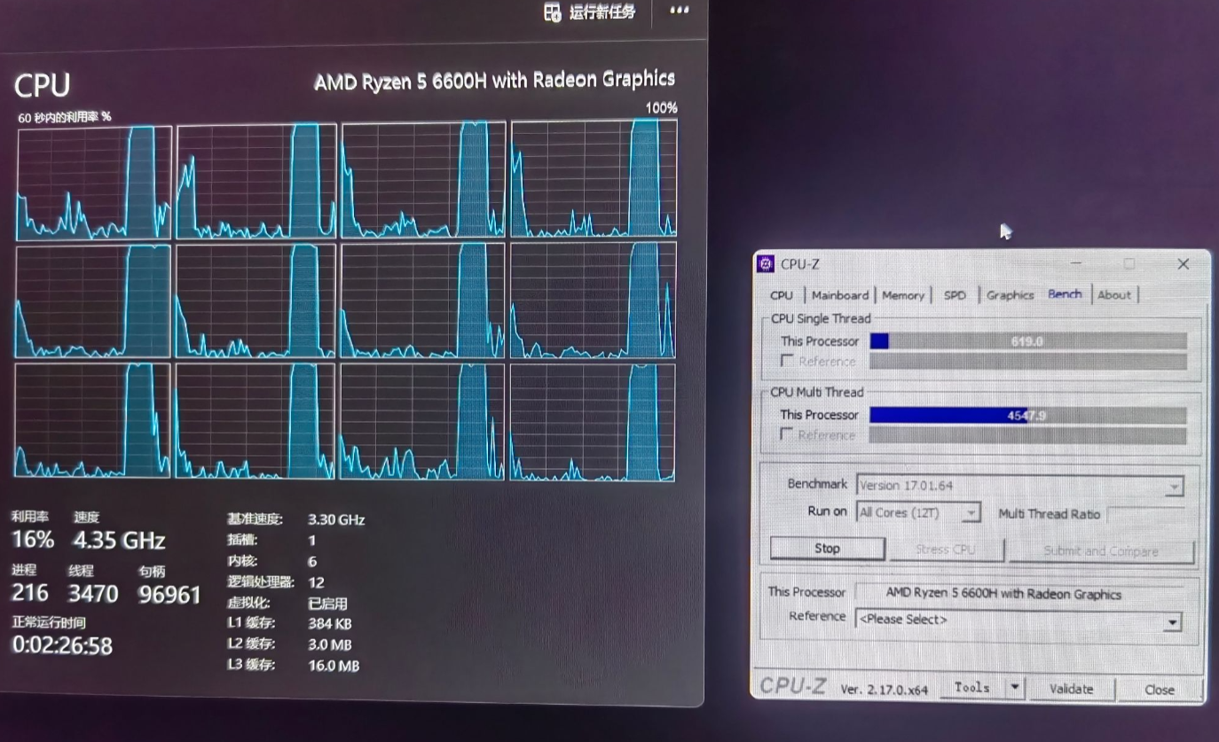Click the 3470 threads value
The height and width of the screenshot is (742, 1219).
pyautogui.click(x=93, y=593)
